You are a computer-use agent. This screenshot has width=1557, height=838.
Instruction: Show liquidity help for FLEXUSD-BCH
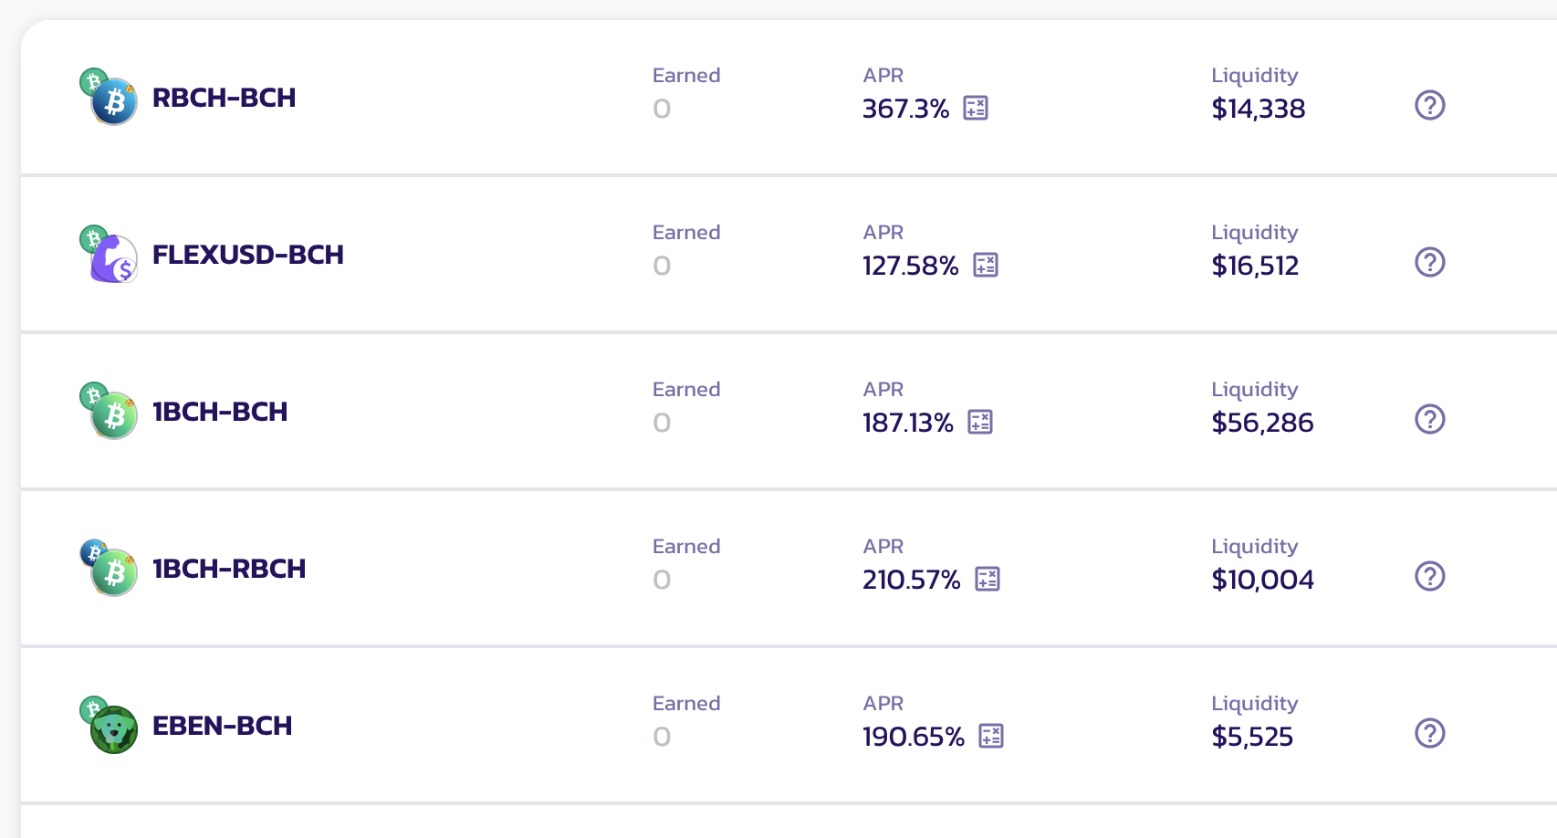click(1429, 262)
